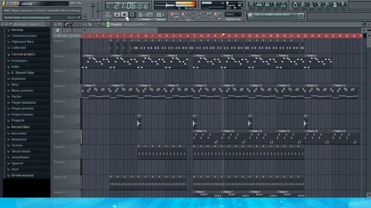Show the browser view shortcut icon
This screenshot has height=208, width=371.
pos(275,5)
